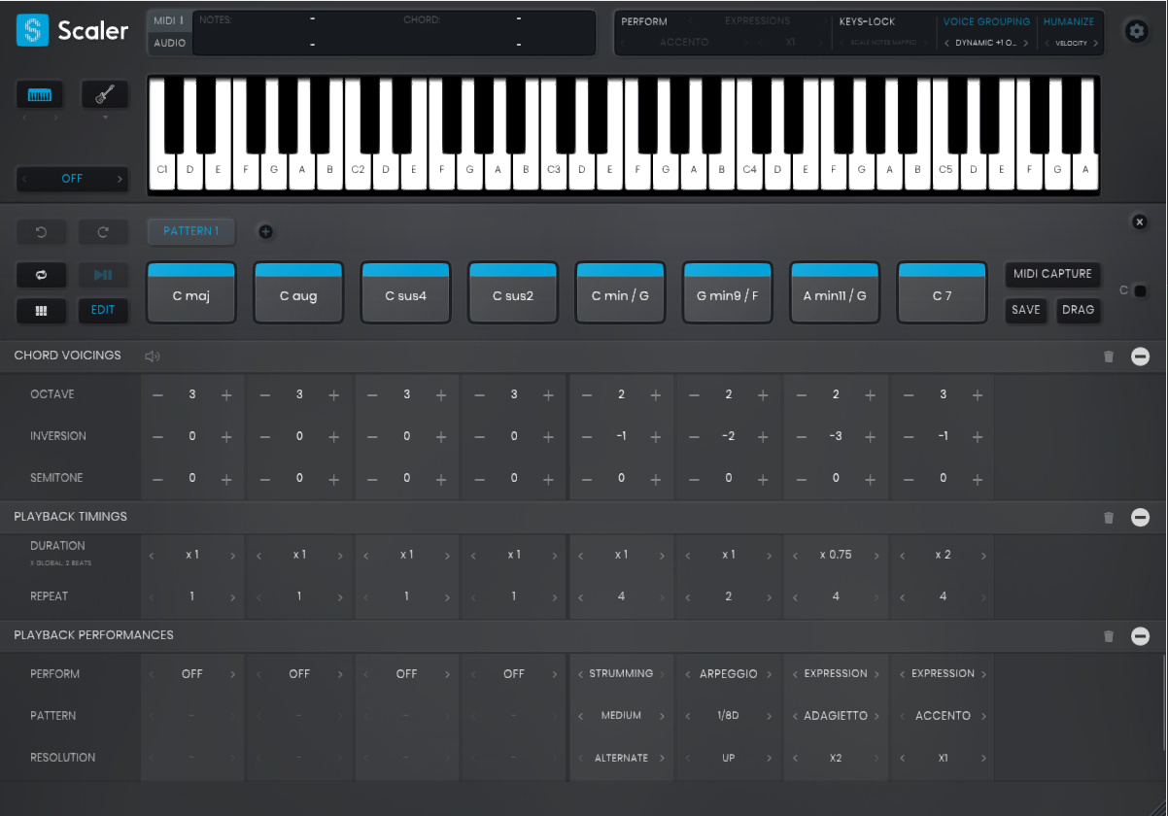
Task: Collapse the Chord Voicings section
Action: pos(1141,357)
